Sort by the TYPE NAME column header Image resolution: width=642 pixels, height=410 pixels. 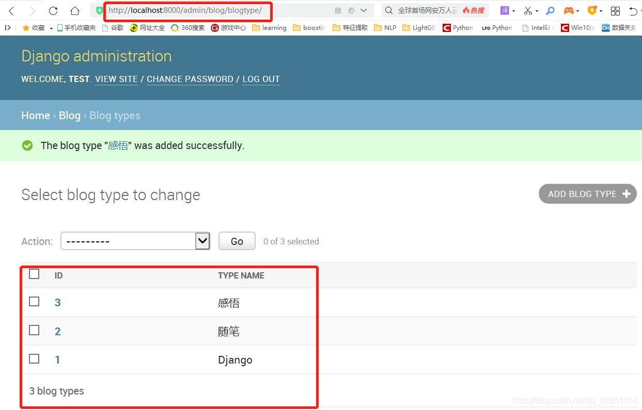(x=241, y=275)
